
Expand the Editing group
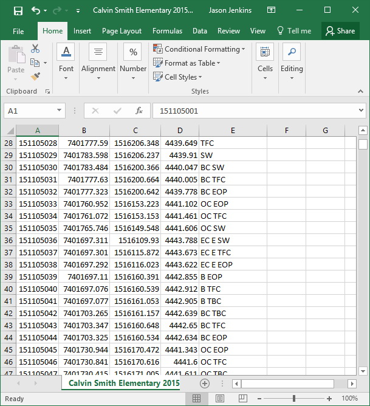(x=292, y=78)
